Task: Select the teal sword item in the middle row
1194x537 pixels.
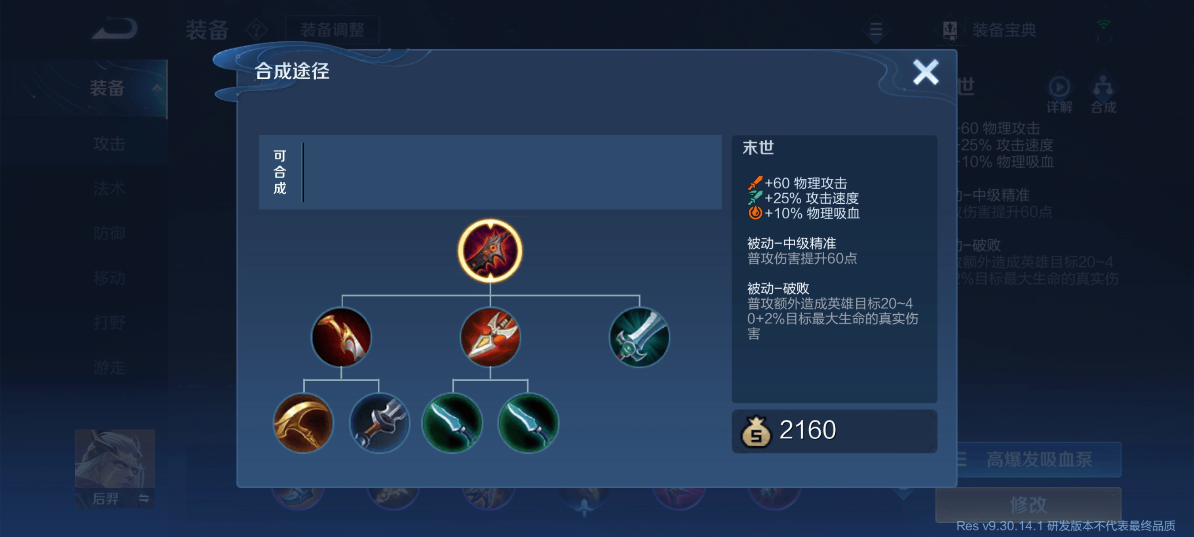Action: (x=639, y=337)
